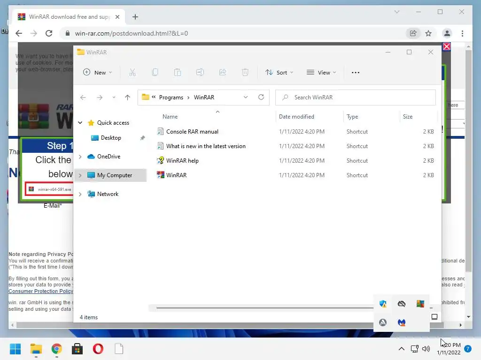Click Consumer Protection Policy link
The image size is (481, 360).
[41, 291]
